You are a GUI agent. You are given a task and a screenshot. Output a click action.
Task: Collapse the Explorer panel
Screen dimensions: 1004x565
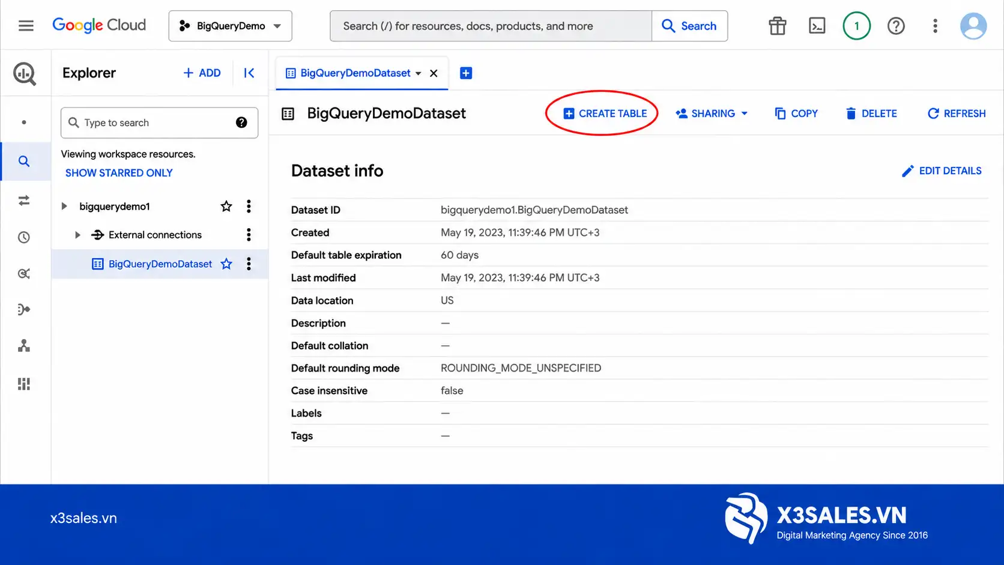(249, 73)
